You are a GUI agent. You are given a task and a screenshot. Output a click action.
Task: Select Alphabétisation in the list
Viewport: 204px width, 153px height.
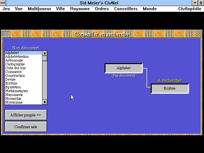(23, 56)
